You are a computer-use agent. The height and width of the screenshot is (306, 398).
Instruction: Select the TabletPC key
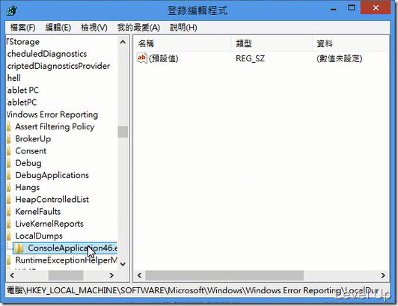(x=22, y=102)
